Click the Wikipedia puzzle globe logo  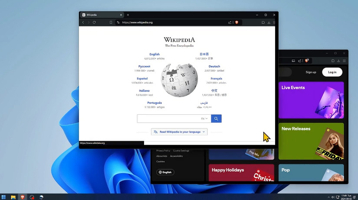179,80
